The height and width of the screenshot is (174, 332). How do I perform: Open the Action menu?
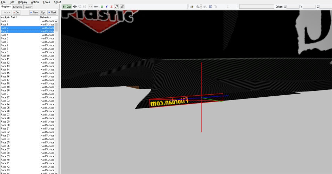coord(35,2)
